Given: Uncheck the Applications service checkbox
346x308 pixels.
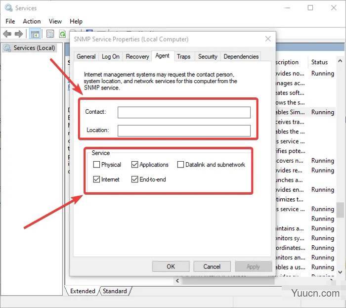Looking at the screenshot, I should click(134, 164).
